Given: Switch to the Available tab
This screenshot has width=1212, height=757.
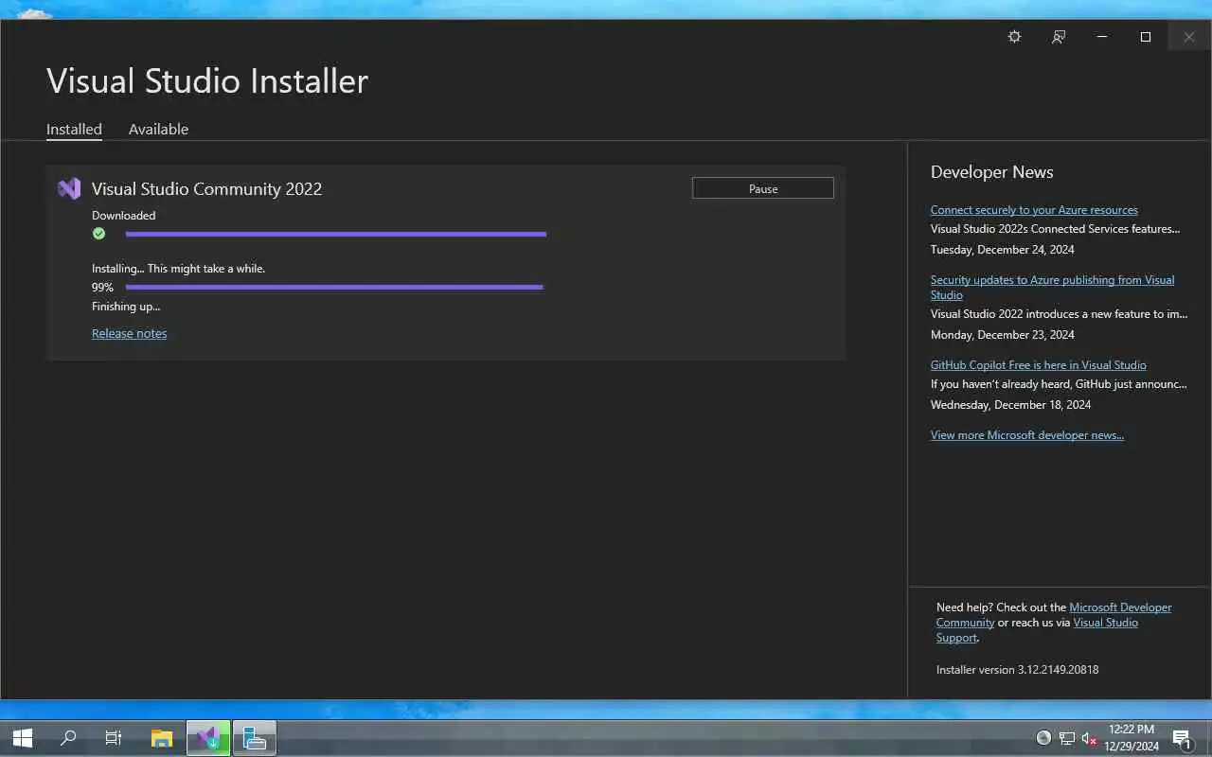Looking at the screenshot, I should coord(158,129).
